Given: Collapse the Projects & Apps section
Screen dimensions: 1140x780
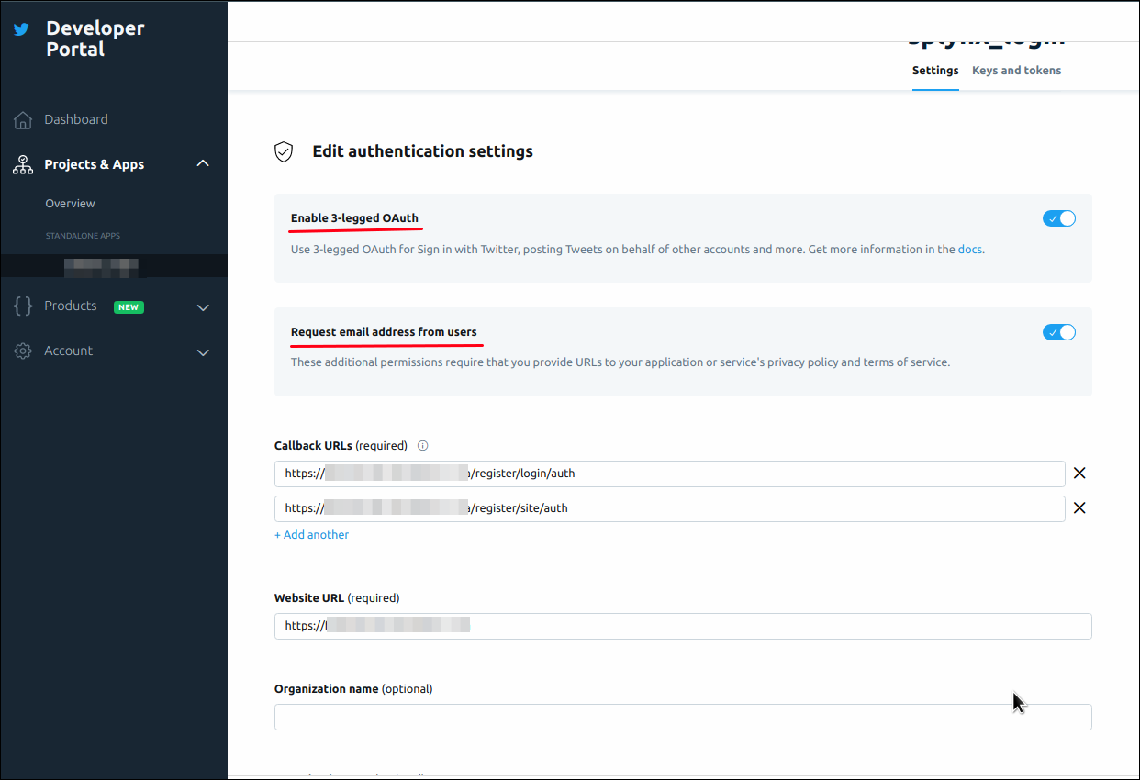Looking at the screenshot, I should pyautogui.click(x=203, y=164).
